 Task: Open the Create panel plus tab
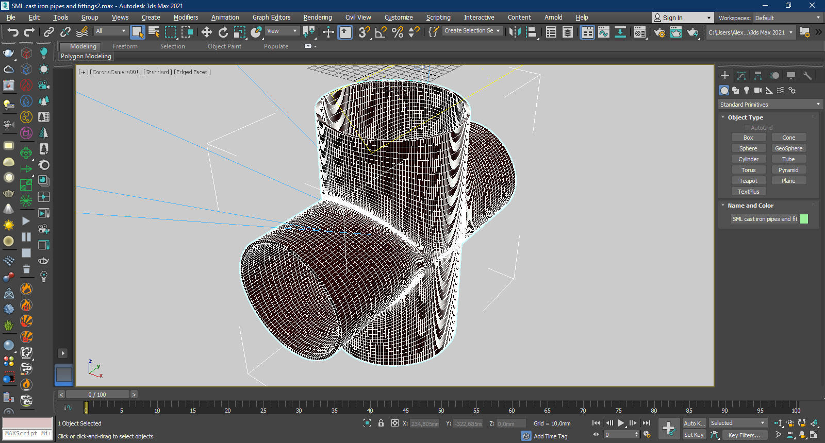pyautogui.click(x=725, y=75)
